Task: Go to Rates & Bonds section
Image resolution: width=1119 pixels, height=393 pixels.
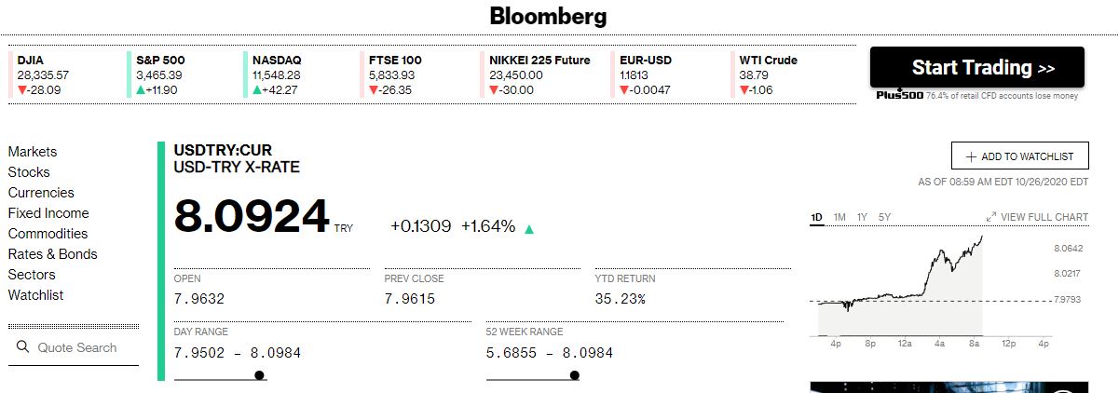Action: (52, 254)
